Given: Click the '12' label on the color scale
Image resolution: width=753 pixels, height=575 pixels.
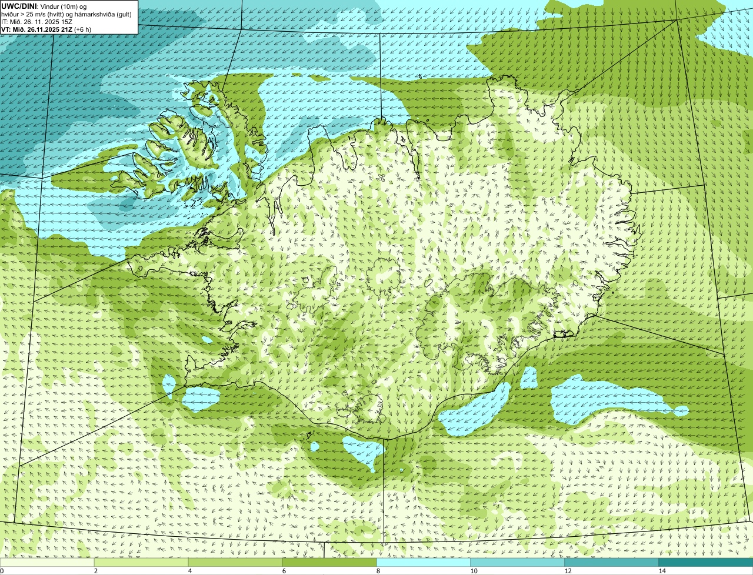Looking at the screenshot, I should 568,571.
